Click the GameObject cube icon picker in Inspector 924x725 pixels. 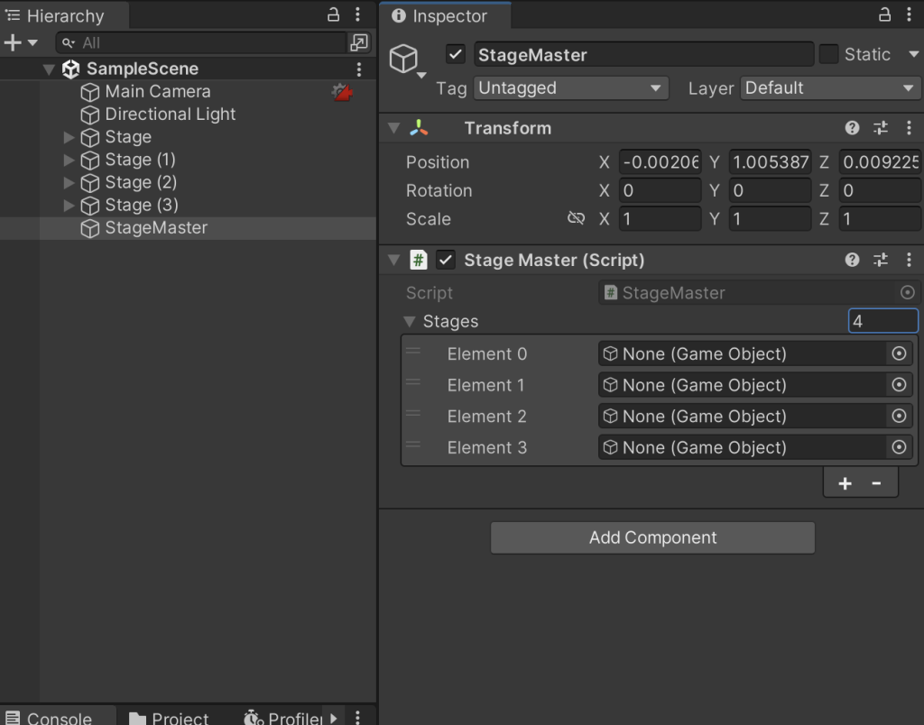(407, 60)
